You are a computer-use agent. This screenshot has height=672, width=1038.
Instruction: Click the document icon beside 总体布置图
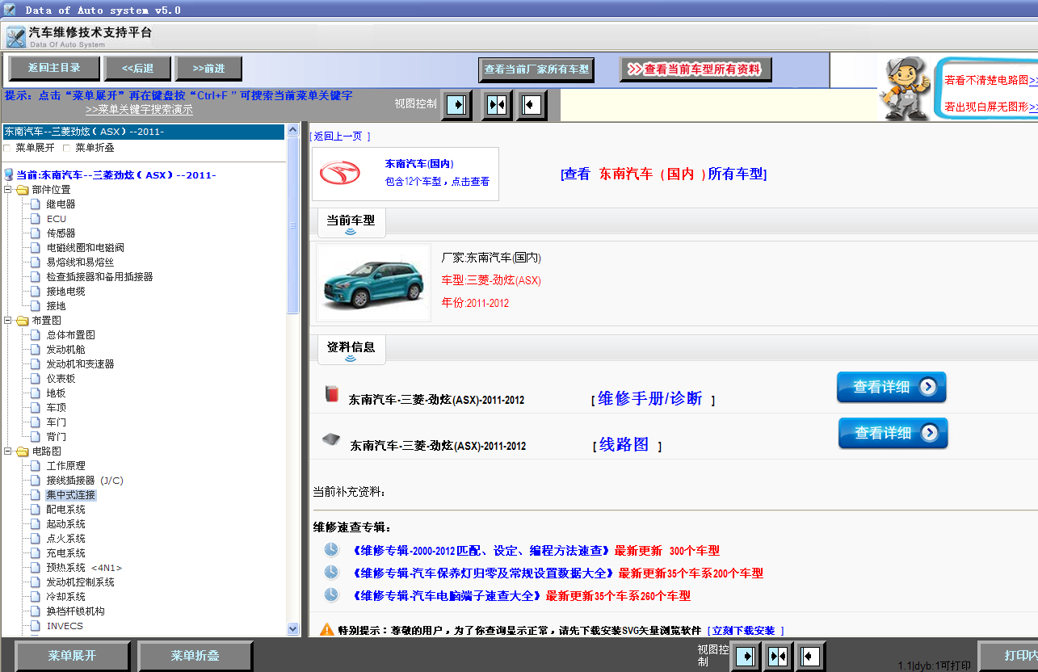pos(36,335)
